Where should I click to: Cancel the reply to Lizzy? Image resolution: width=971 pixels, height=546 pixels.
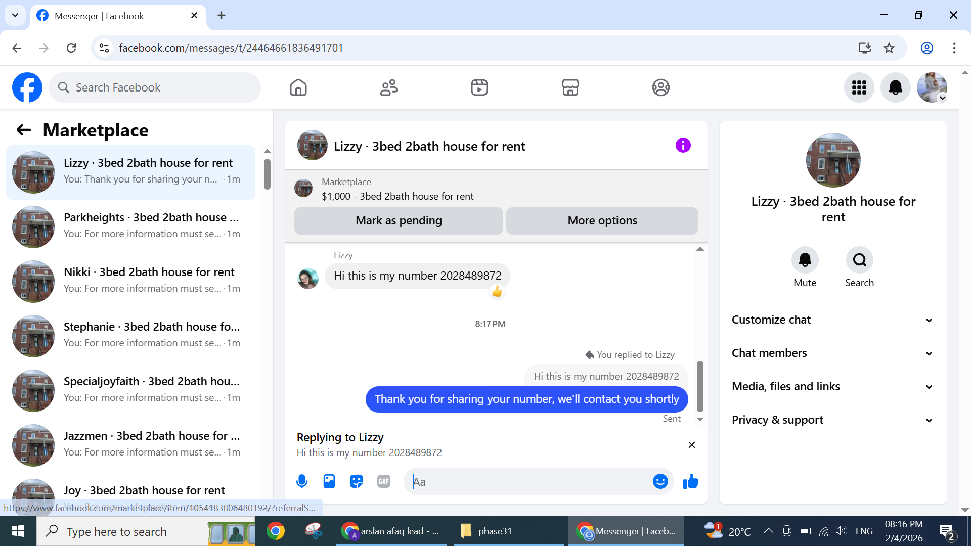(x=692, y=445)
